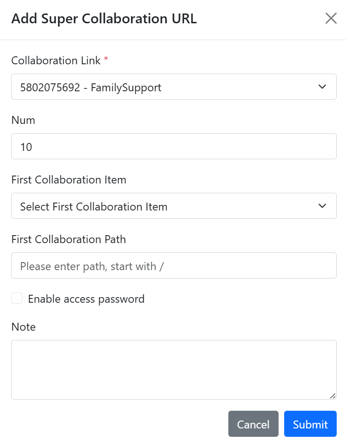Focus the Num input field showing 10
346x441 pixels.
tap(174, 146)
